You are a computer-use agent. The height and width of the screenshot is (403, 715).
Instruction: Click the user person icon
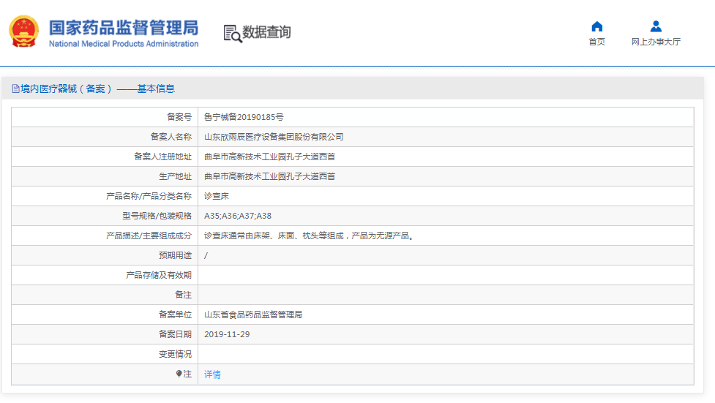point(656,26)
